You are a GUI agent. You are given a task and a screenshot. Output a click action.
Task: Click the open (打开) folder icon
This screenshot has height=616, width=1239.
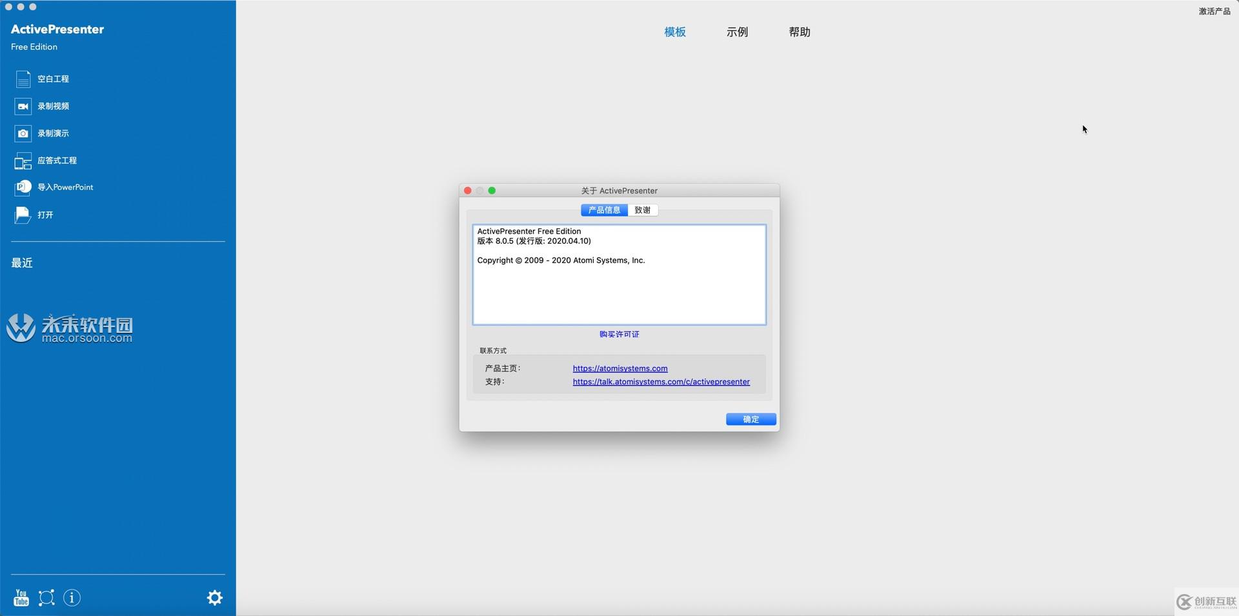pos(23,215)
